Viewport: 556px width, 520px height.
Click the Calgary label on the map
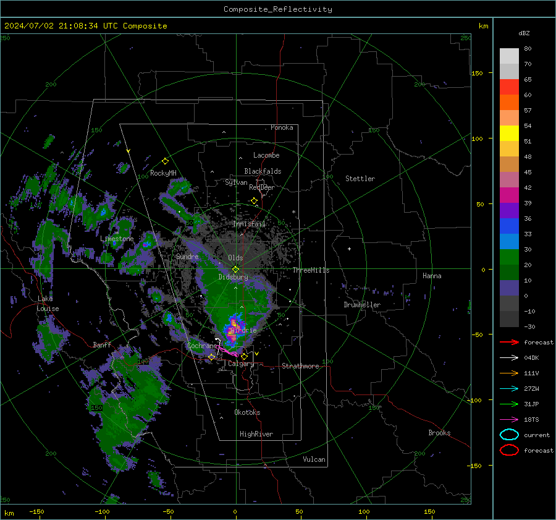pyautogui.click(x=241, y=364)
